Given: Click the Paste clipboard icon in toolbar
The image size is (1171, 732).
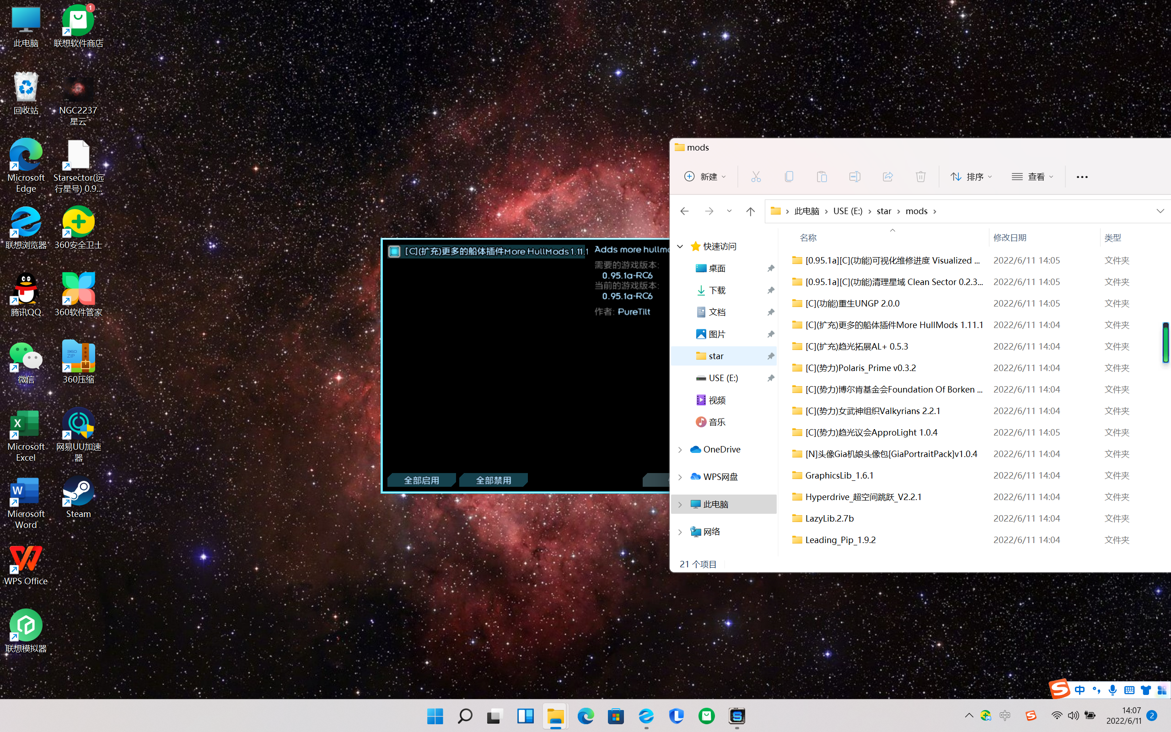Looking at the screenshot, I should click(x=822, y=177).
